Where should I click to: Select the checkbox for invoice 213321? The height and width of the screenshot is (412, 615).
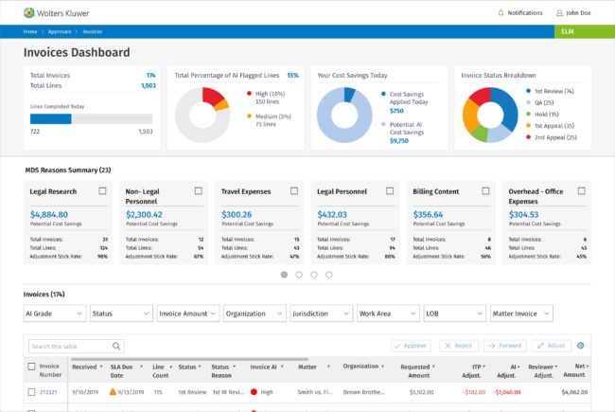coord(30,390)
